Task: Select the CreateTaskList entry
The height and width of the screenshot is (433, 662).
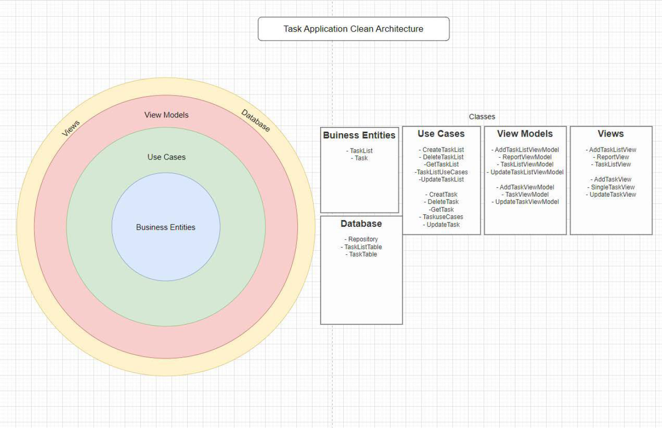Action: point(441,150)
